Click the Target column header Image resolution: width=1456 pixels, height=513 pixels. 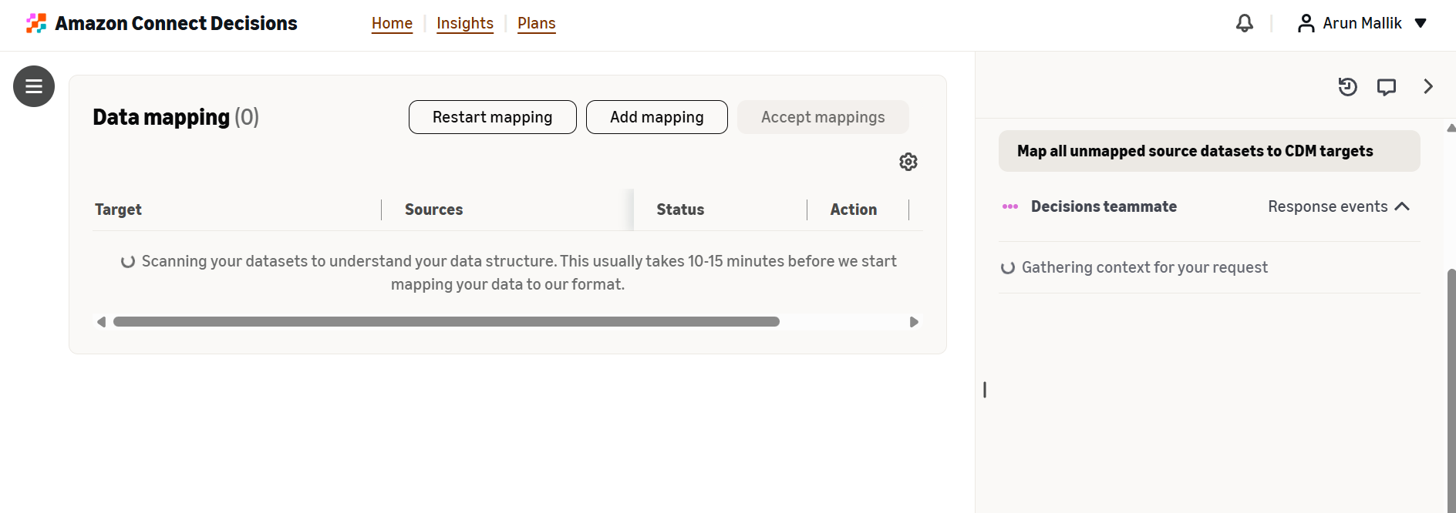pos(118,210)
